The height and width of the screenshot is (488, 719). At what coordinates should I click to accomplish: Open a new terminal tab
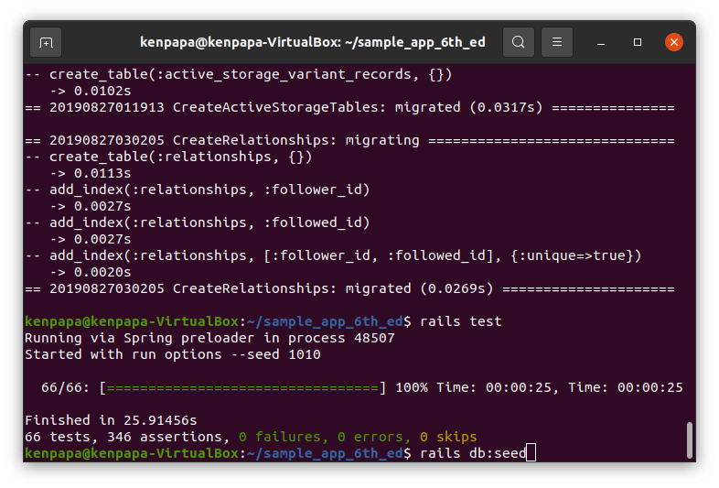pyautogui.click(x=46, y=42)
